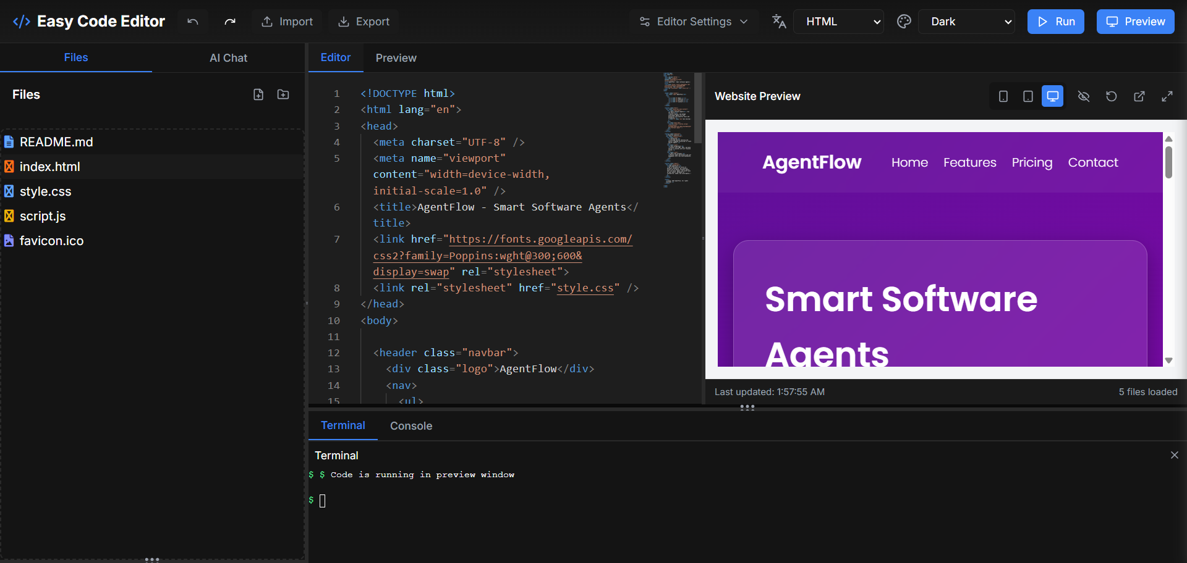This screenshot has width=1187, height=563.
Task: Click the refresh preview icon
Action: [x=1112, y=96]
